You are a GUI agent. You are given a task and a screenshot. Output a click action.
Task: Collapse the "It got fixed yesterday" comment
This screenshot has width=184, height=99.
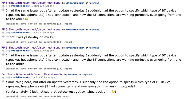pyautogui.click(x=8, y=32)
